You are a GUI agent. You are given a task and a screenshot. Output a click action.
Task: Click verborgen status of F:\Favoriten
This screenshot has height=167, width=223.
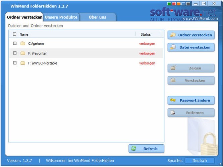147,53
